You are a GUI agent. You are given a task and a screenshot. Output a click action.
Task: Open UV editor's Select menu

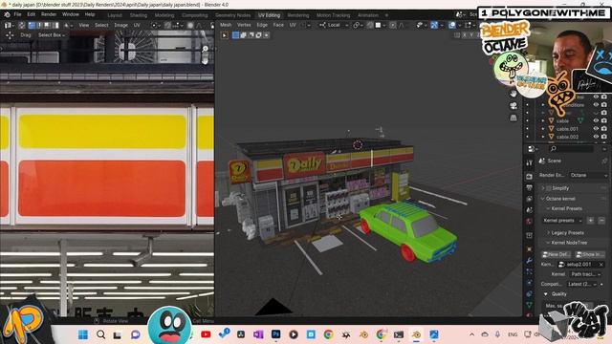point(101,25)
